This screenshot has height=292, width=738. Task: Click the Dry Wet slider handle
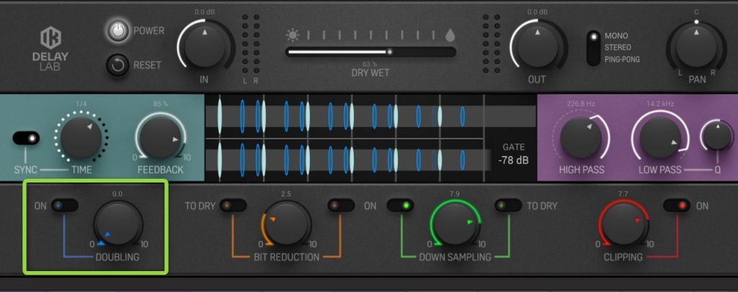pos(390,52)
